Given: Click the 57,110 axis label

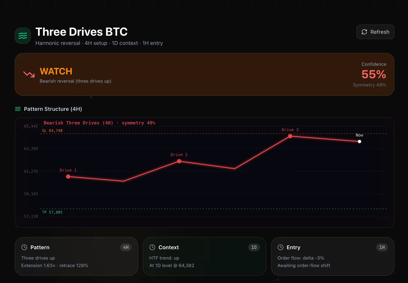Looking at the screenshot, I should click(31, 216).
